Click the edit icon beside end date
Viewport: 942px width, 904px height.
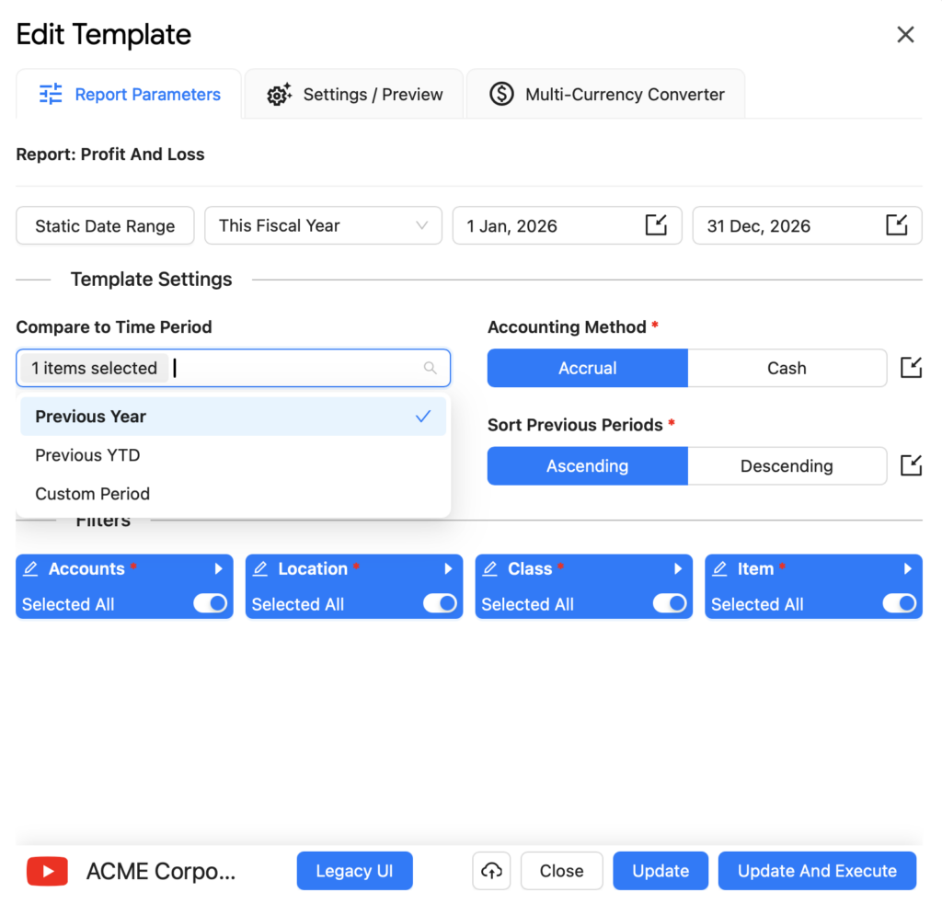pyautogui.click(x=896, y=225)
